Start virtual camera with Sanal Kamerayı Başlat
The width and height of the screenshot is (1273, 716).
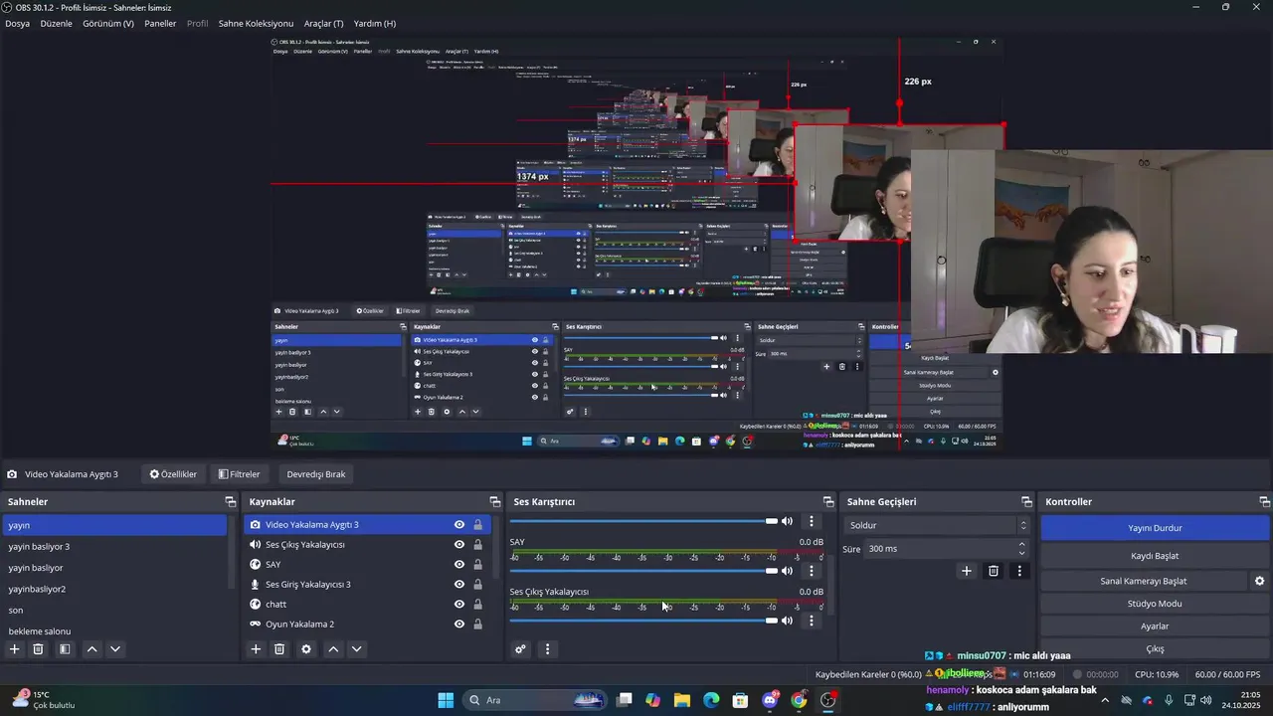click(x=1144, y=581)
